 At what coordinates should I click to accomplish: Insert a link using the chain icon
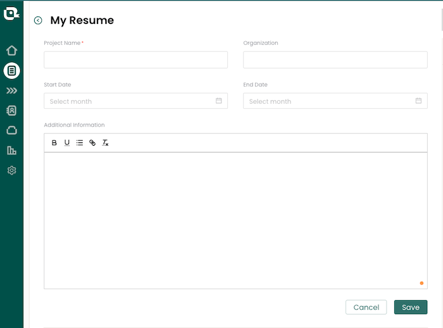point(92,143)
